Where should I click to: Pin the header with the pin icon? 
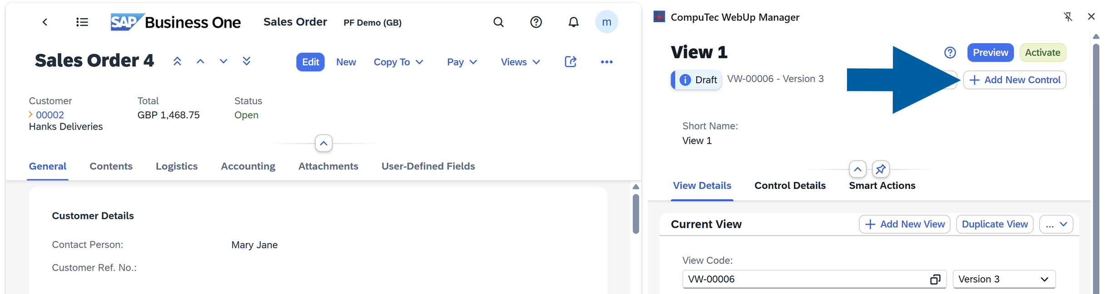pyautogui.click(x=881, y=169)
